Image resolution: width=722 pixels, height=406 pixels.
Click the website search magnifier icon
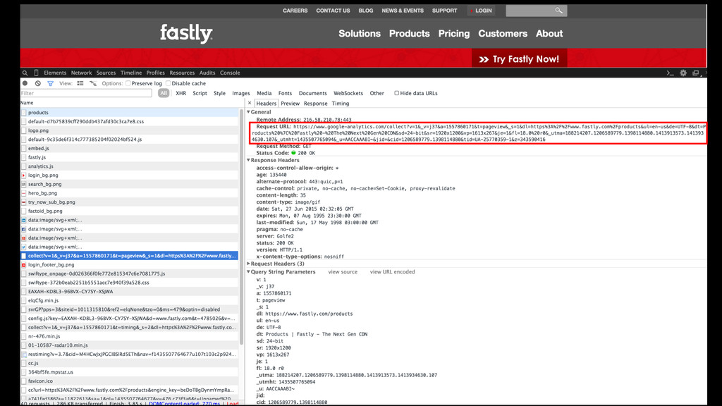pyautogui.click(x=558, y=10)
